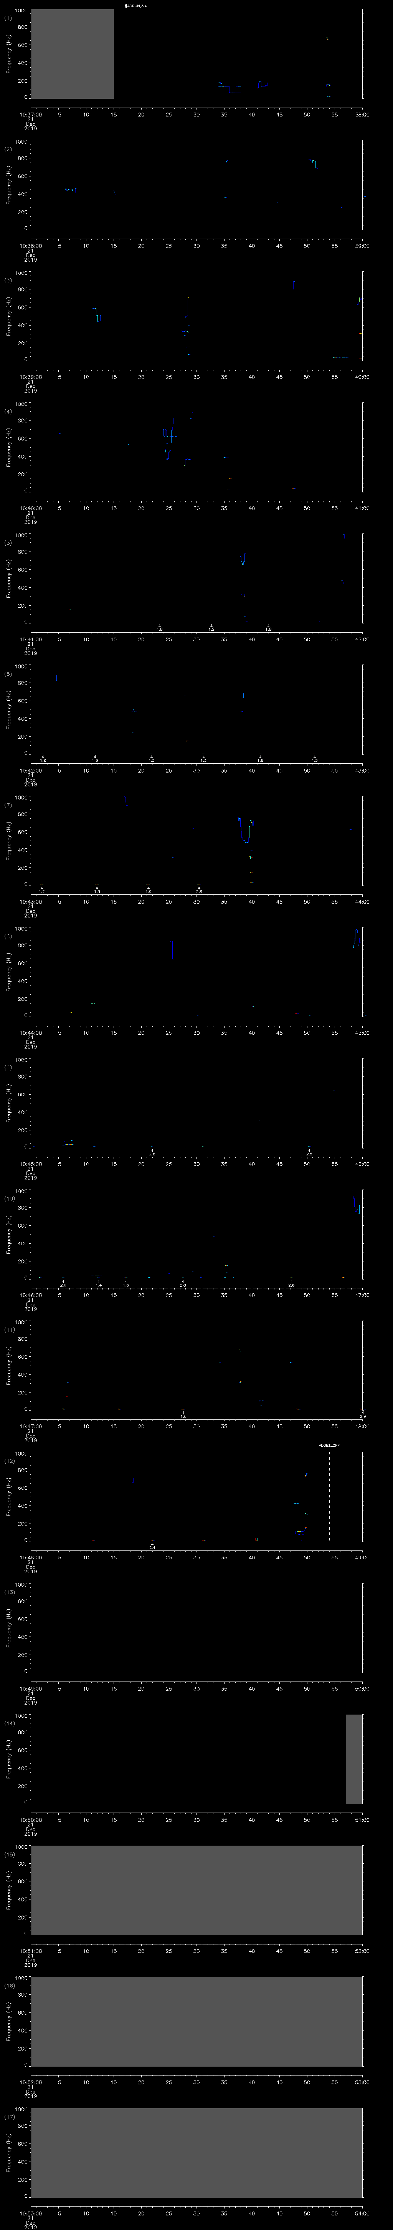Click the 10:38:00 start time label
This screenshot has width=393, height=2230.
pos(30,246)
